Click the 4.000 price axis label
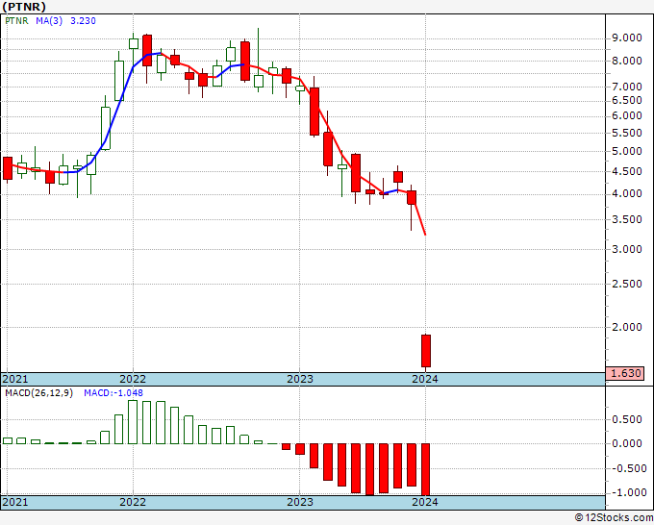654x525 pixels. pyautogui.click(x=626, y=193)
